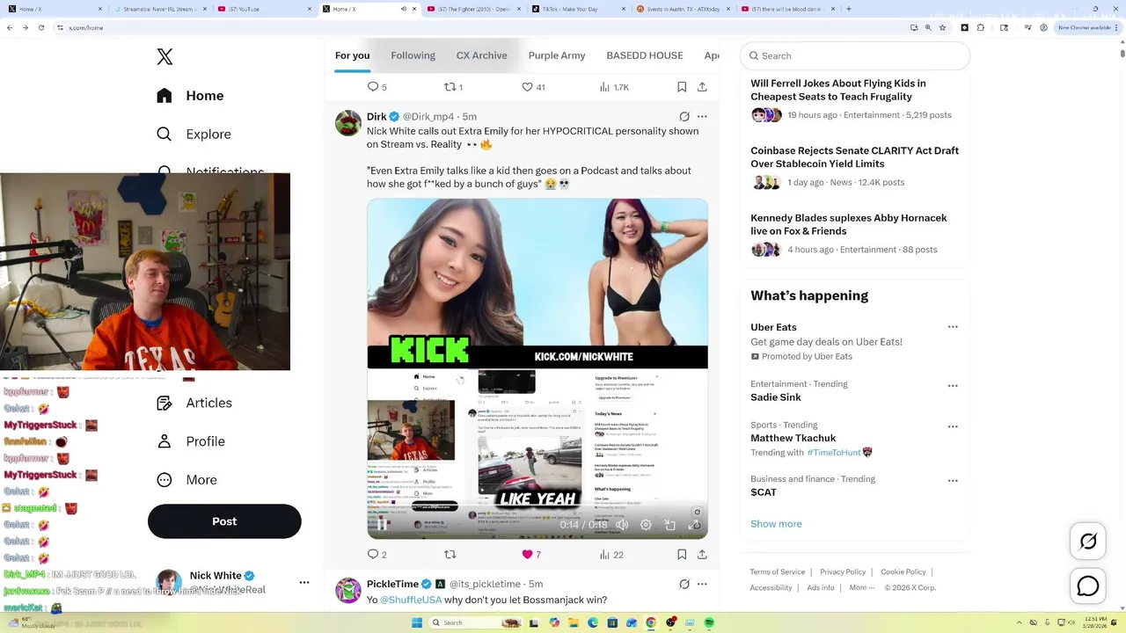This screenshot has width=1126, height=633.
Task: Open Articles in the sidebar
Action: [194, 403]
